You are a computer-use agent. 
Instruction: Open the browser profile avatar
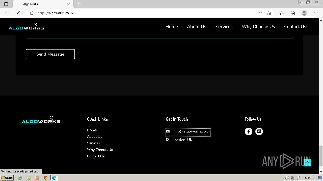pyautogui.click(x=304, y=13)
